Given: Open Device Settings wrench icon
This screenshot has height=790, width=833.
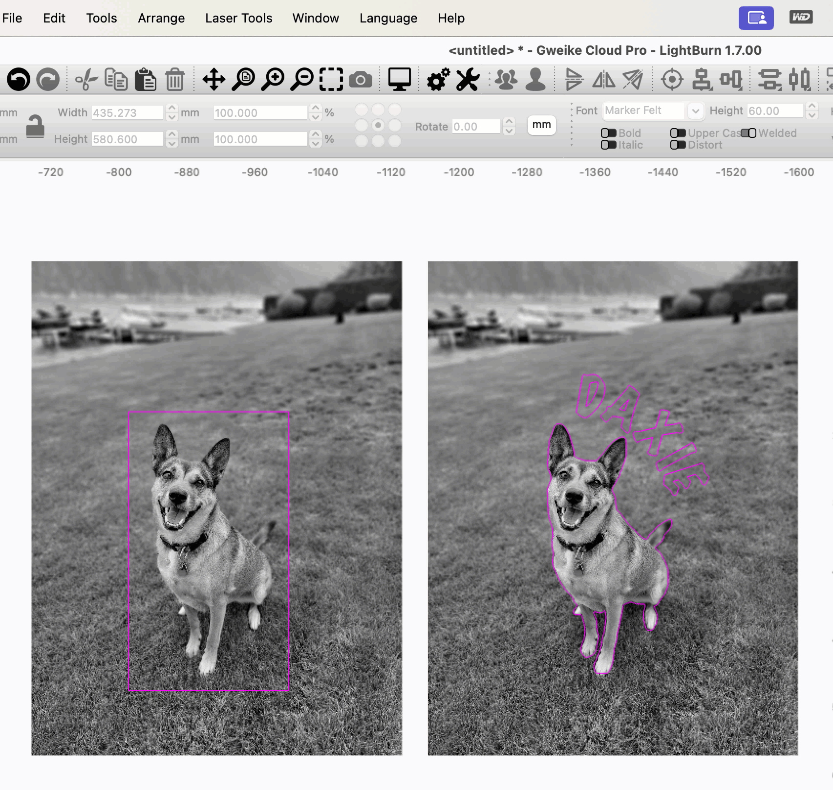Looking at the screenshot, I should pos(468,79).
